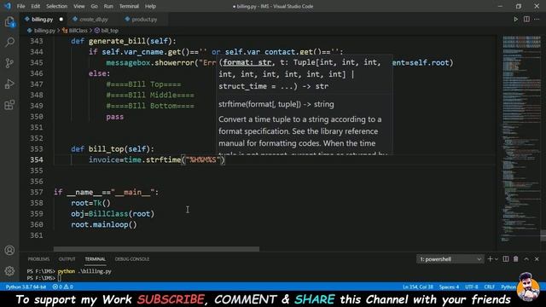Switch to the billing.py editor tab
The width and height of the screenshot is (546, 307).
pos(42,20)
